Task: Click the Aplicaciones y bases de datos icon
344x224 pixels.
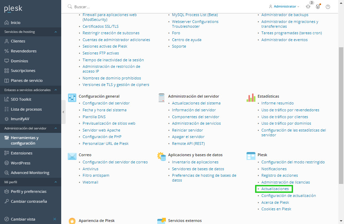Action: 161,156
